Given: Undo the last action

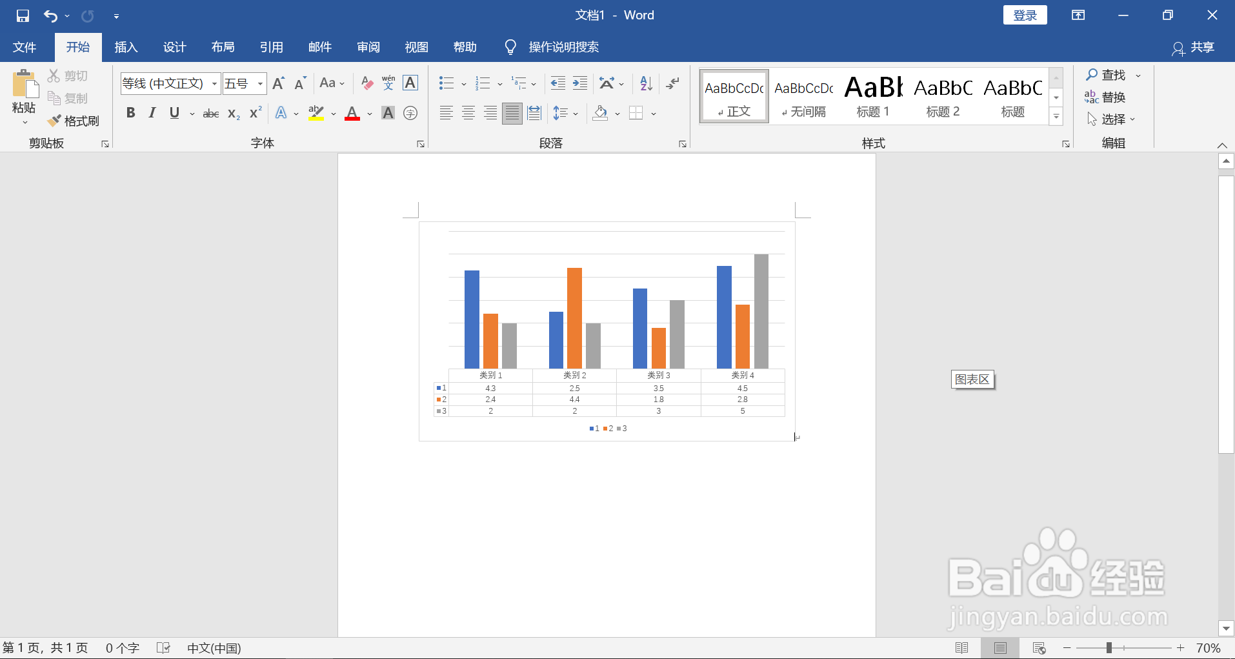Looking at the screenshot, I should tap(50, 15).
